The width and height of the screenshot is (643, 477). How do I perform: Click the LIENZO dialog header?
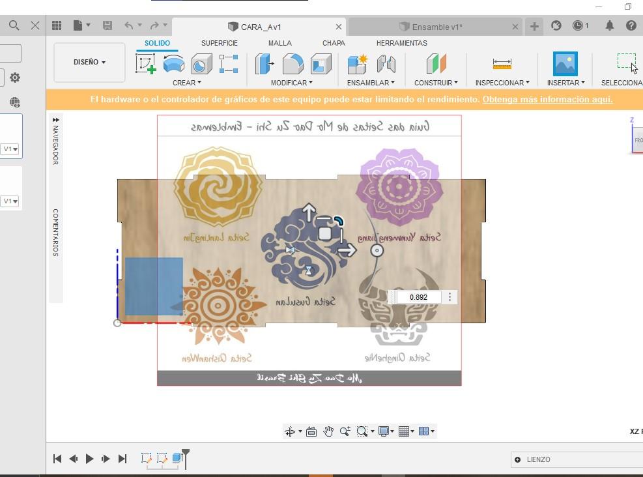[577, 459]
